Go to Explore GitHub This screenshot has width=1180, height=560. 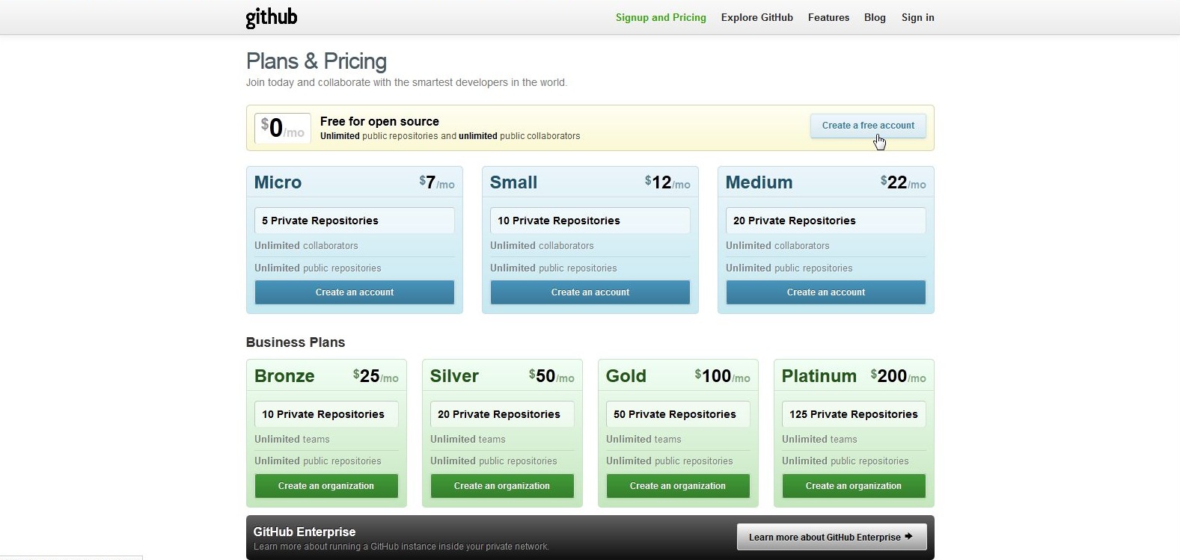(x=756, y=17)
